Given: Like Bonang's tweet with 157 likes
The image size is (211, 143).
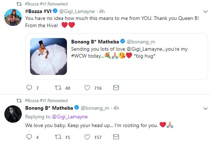Looking at the screenshot, I should tap(87, 137).
